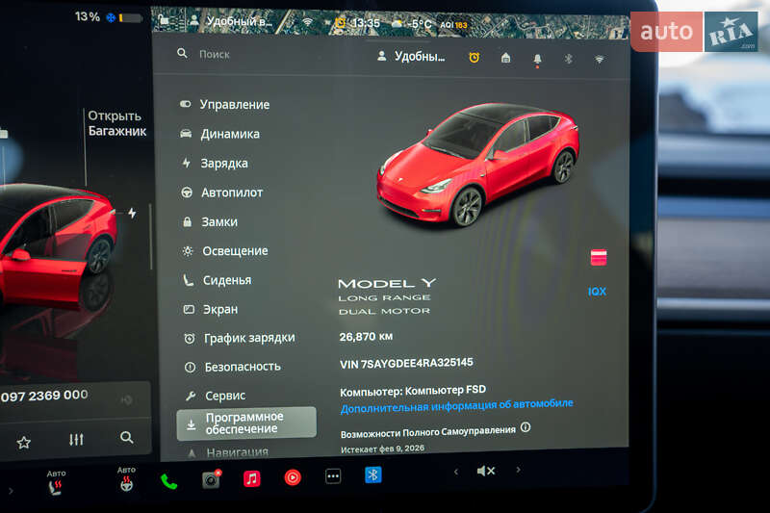Viewport: 770px width, 513px height.
Task: Open notifications bell icon
Action: [x=537, y=60]
